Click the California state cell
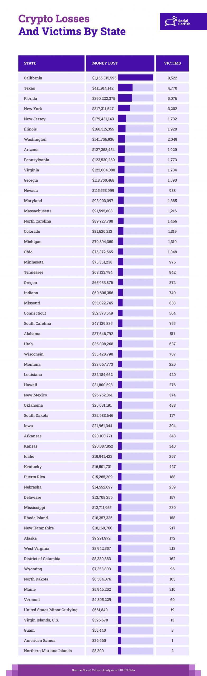This screenshot has width=207, height=676. tap(51, 78)
